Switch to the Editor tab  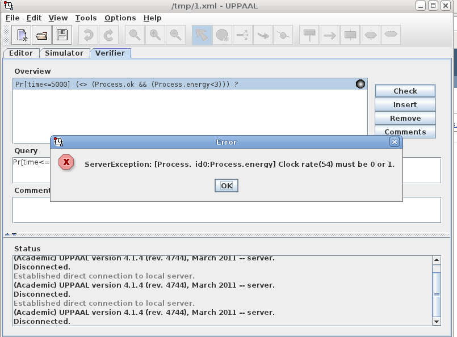(21, 53)
